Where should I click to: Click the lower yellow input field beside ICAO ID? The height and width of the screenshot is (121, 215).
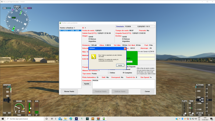click(x=146, y=59)
